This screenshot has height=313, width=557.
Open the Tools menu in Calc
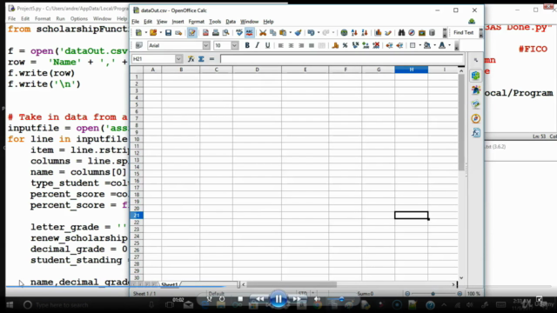(215, 22)
